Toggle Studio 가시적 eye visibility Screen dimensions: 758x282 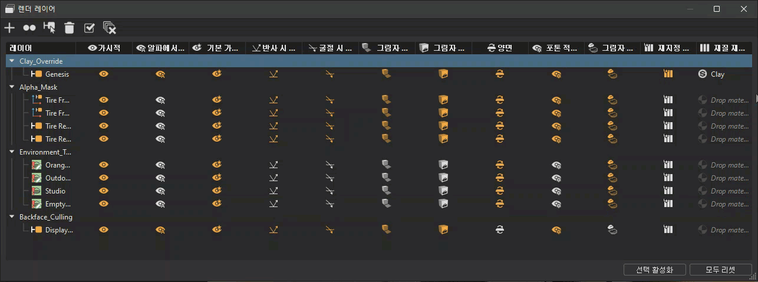104,191
